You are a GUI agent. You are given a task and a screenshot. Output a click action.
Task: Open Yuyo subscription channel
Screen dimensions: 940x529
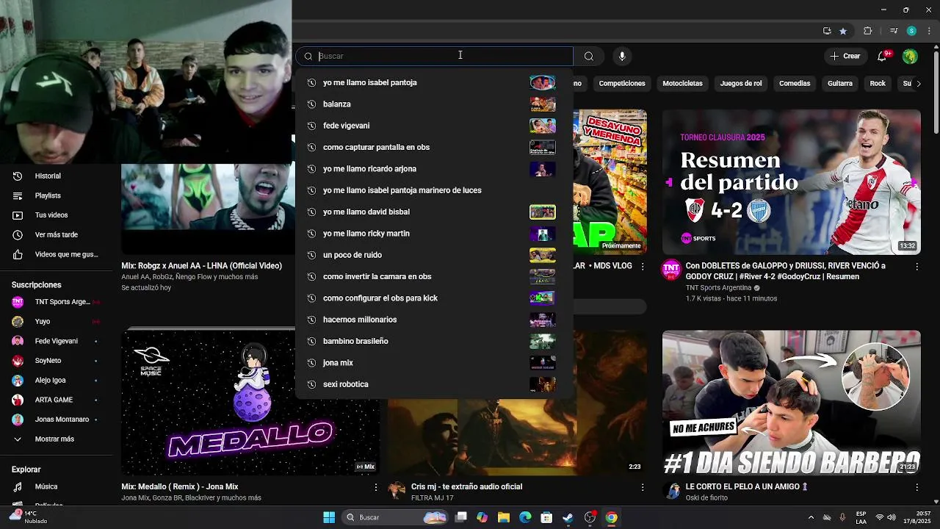tap(57, 322)
